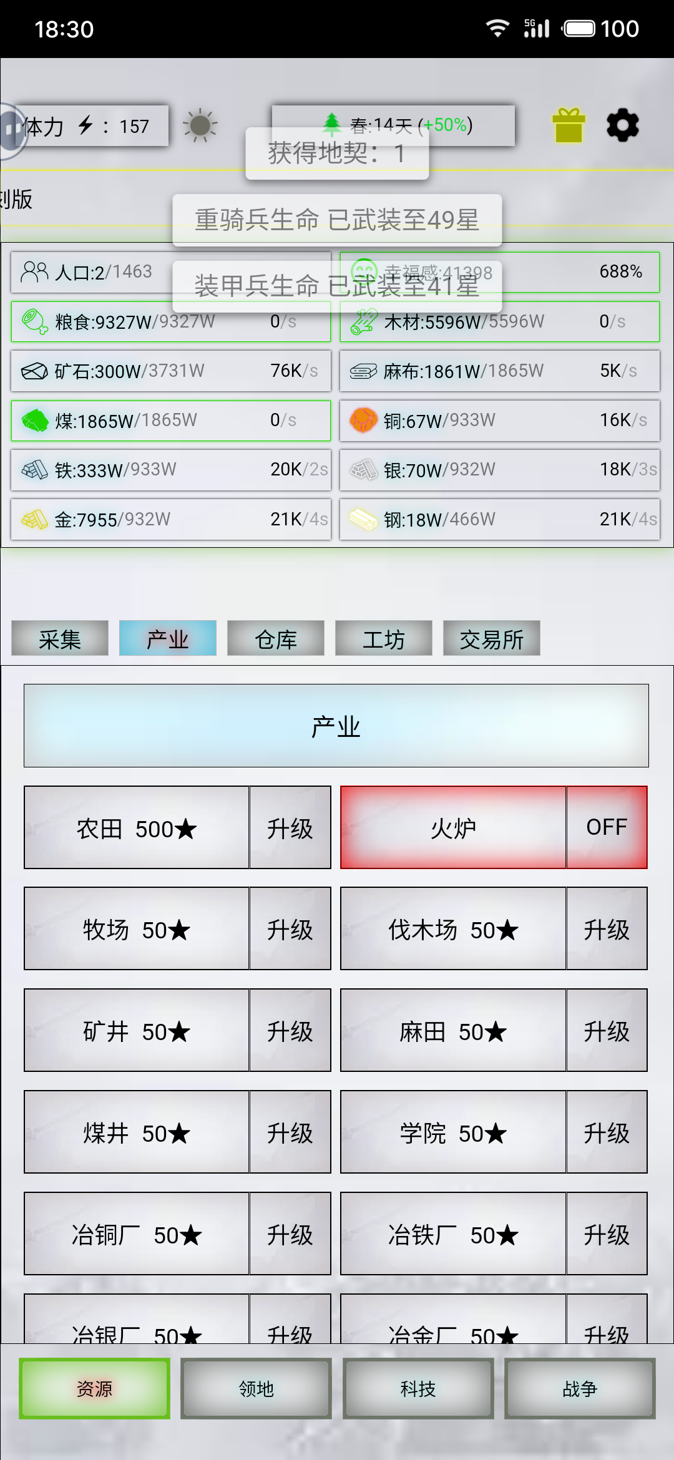Switch to the 采集 tab

tap(60, 638)
